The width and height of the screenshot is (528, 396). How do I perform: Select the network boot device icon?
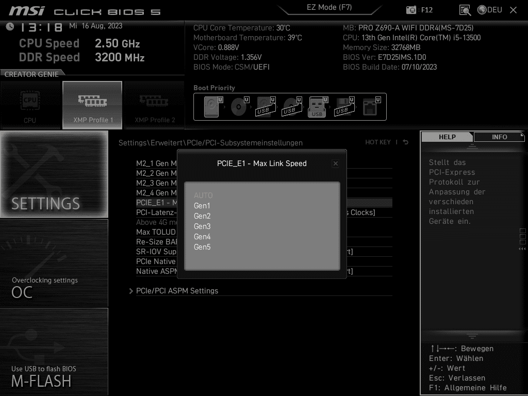[371, 107]
